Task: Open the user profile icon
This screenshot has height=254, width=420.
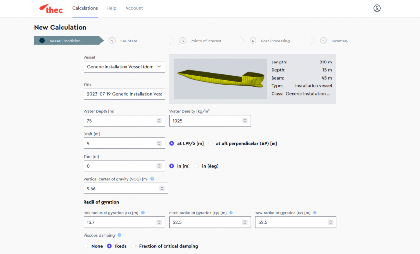Action: pos(377,8)
